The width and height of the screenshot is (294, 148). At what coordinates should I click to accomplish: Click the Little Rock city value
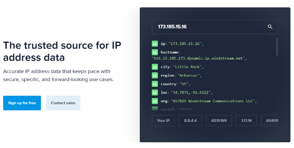pyautogui.click(x=187, y=67)
